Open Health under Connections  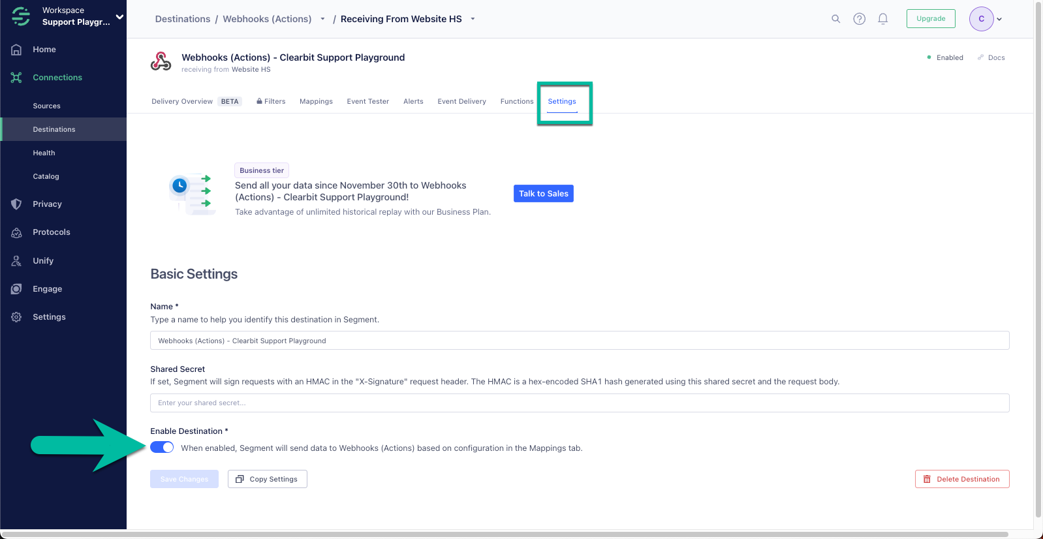pos(44,153)
